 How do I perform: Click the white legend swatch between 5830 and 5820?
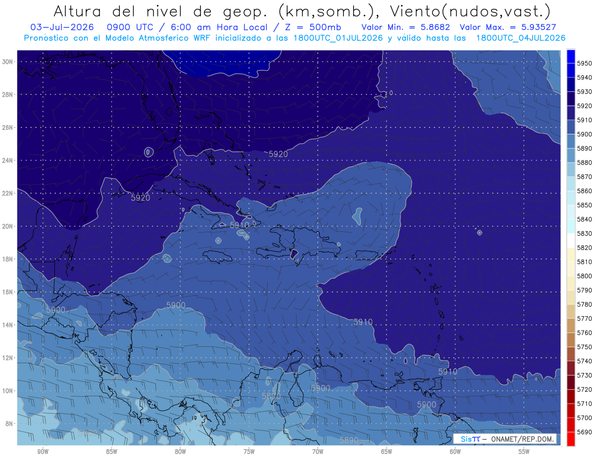click(x=571, y=240)
